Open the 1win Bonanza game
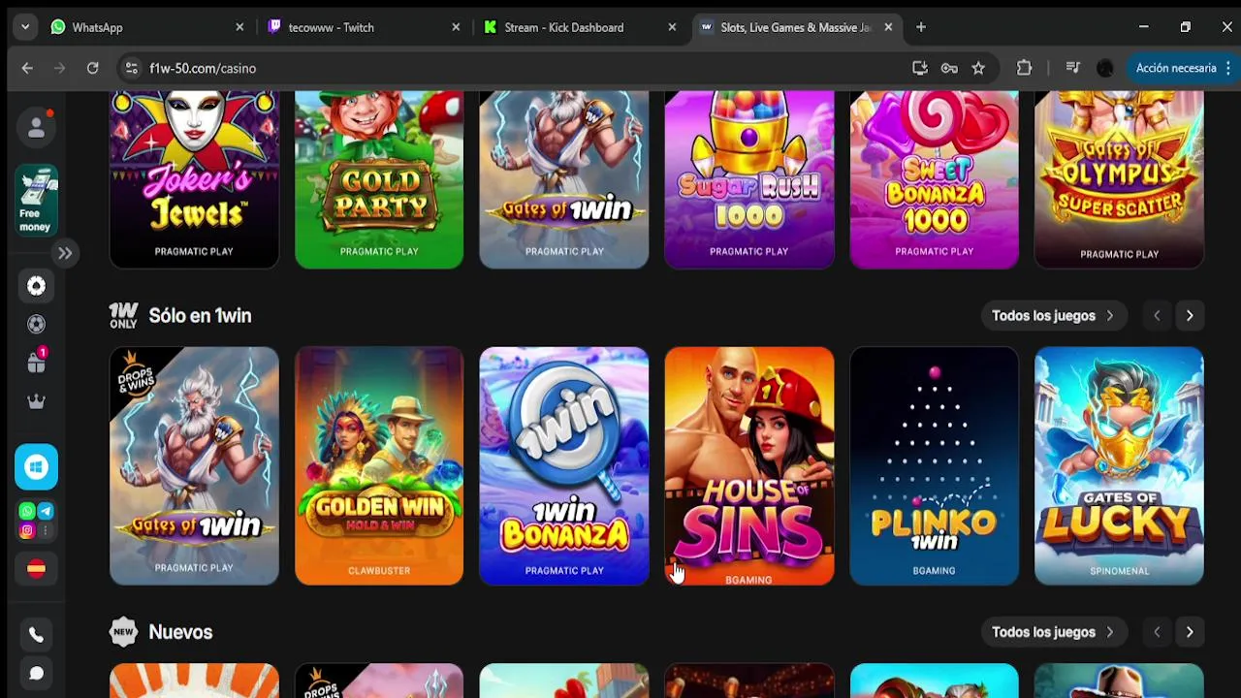Viewport: 1241px width, 698px height. pyautogui.click(x=564, y=466)
